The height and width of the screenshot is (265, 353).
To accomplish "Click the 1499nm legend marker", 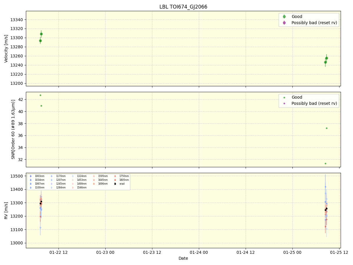I will click(x=73, y=184).
